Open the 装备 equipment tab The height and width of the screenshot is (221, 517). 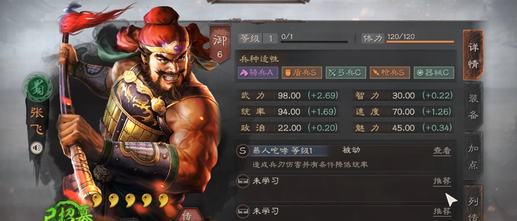473,106
